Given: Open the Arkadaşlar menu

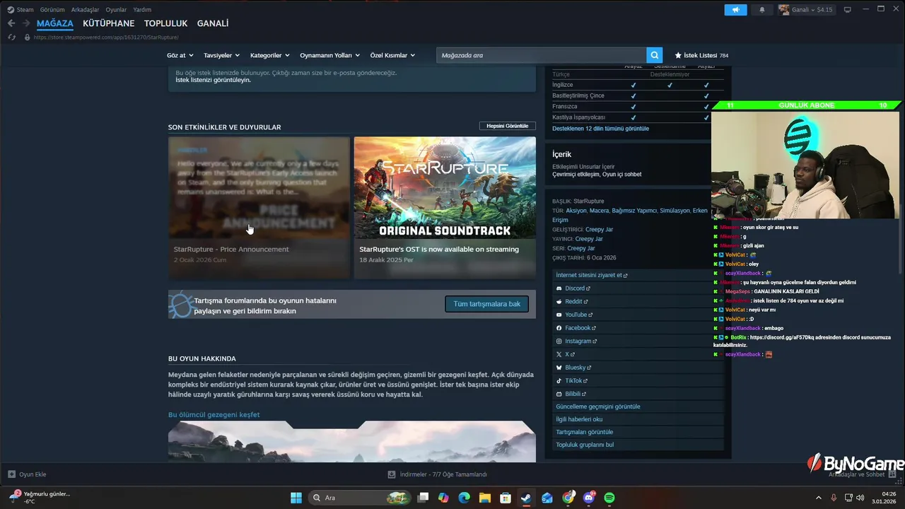Looking at the screenshot, I should tap(85, 10).
